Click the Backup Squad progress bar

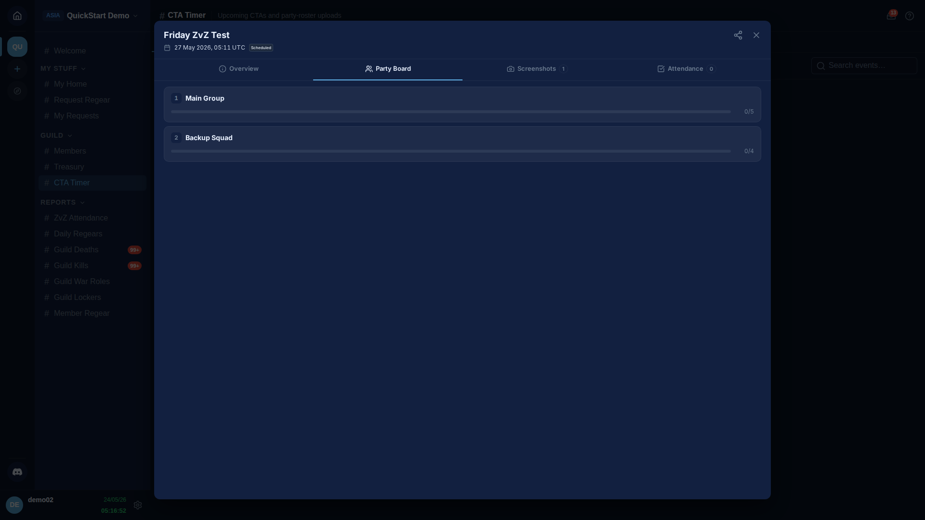pos(451,151)
